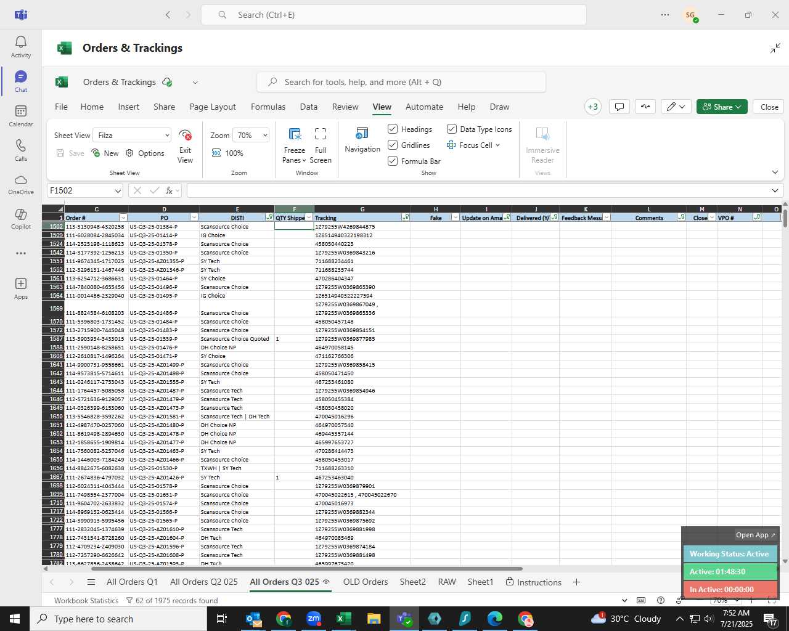Click the Close button in Excel
Viewport: 789px width, 631px height.
tap(769, 107)
